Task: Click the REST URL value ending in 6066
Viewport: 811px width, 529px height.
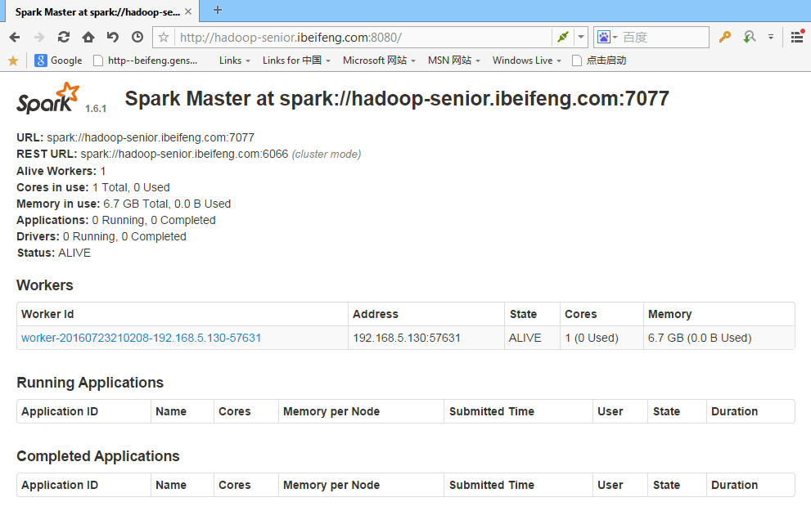Action: (185, 154)
